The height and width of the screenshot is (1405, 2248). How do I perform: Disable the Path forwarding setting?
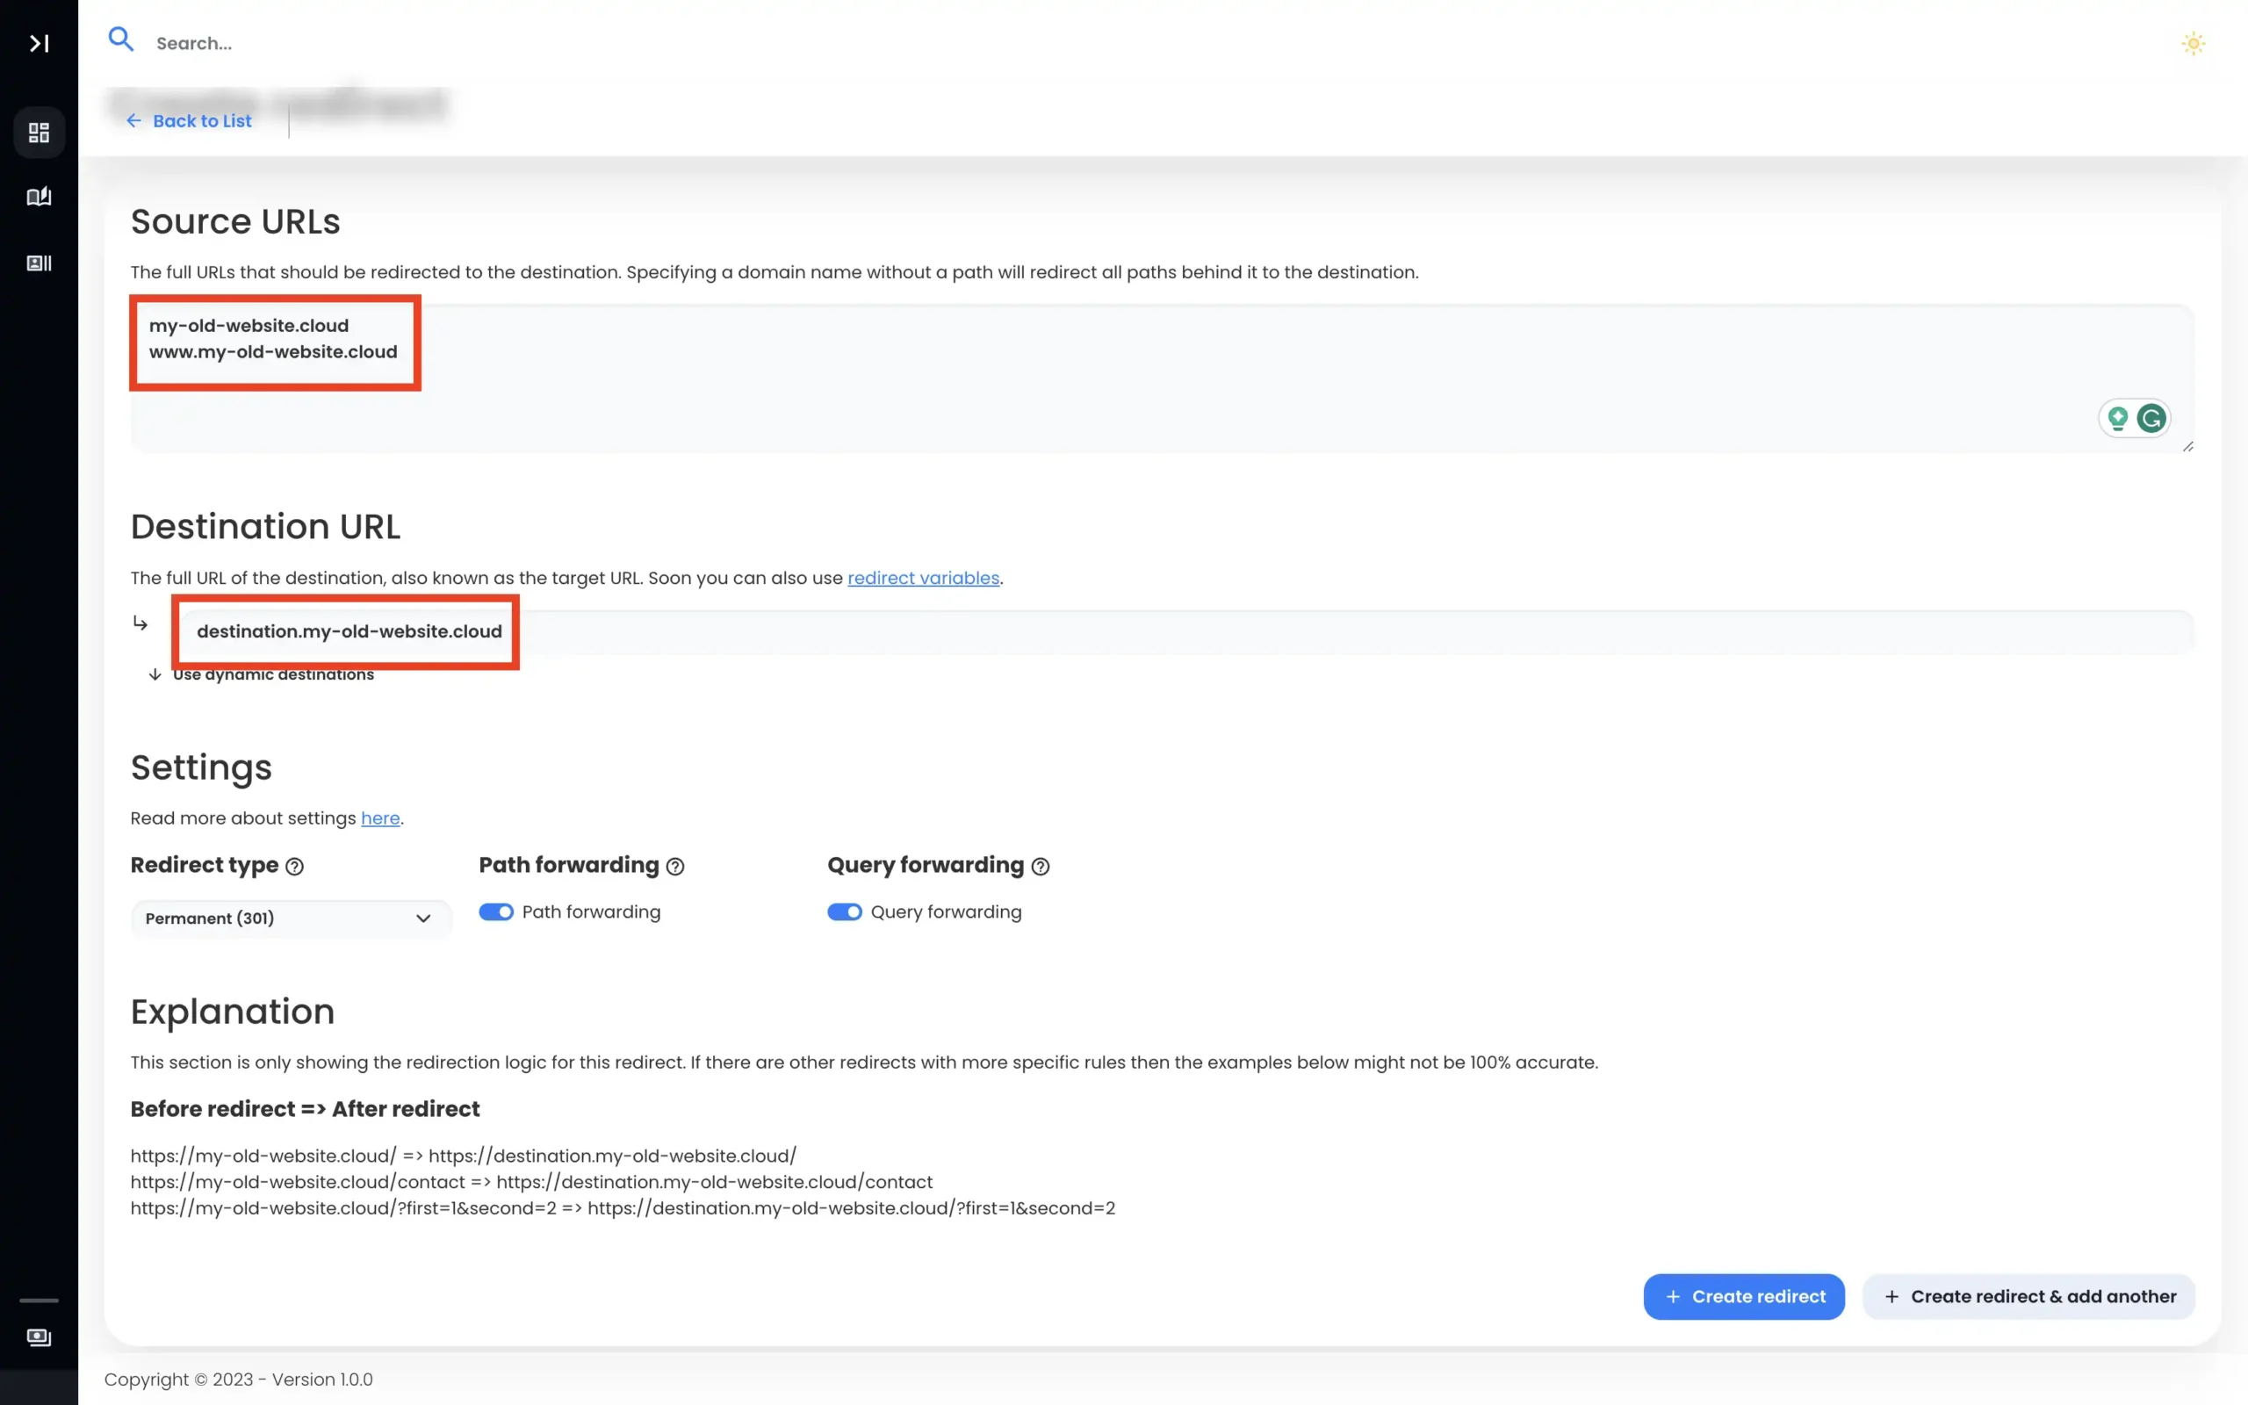coord(495,911)
